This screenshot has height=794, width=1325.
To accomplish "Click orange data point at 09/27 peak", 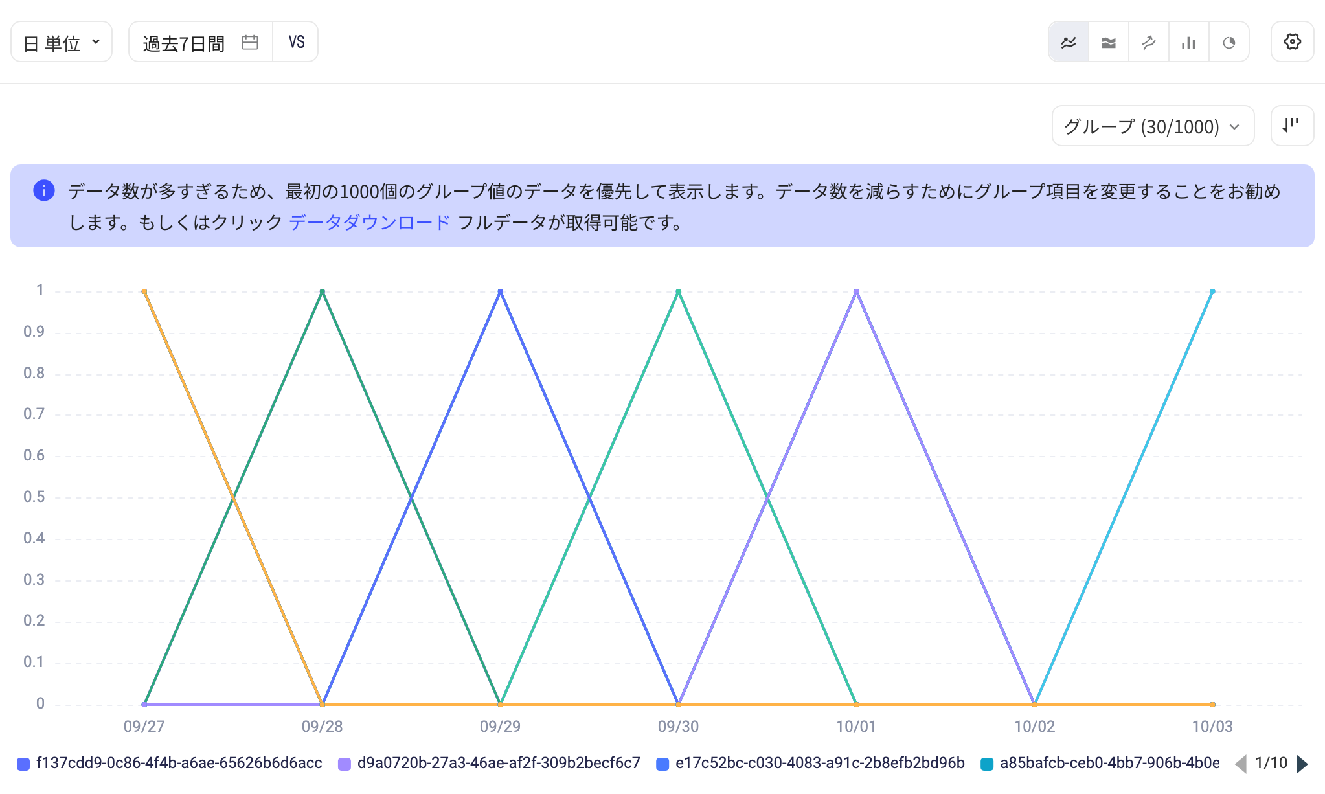I will coord(144,291).
